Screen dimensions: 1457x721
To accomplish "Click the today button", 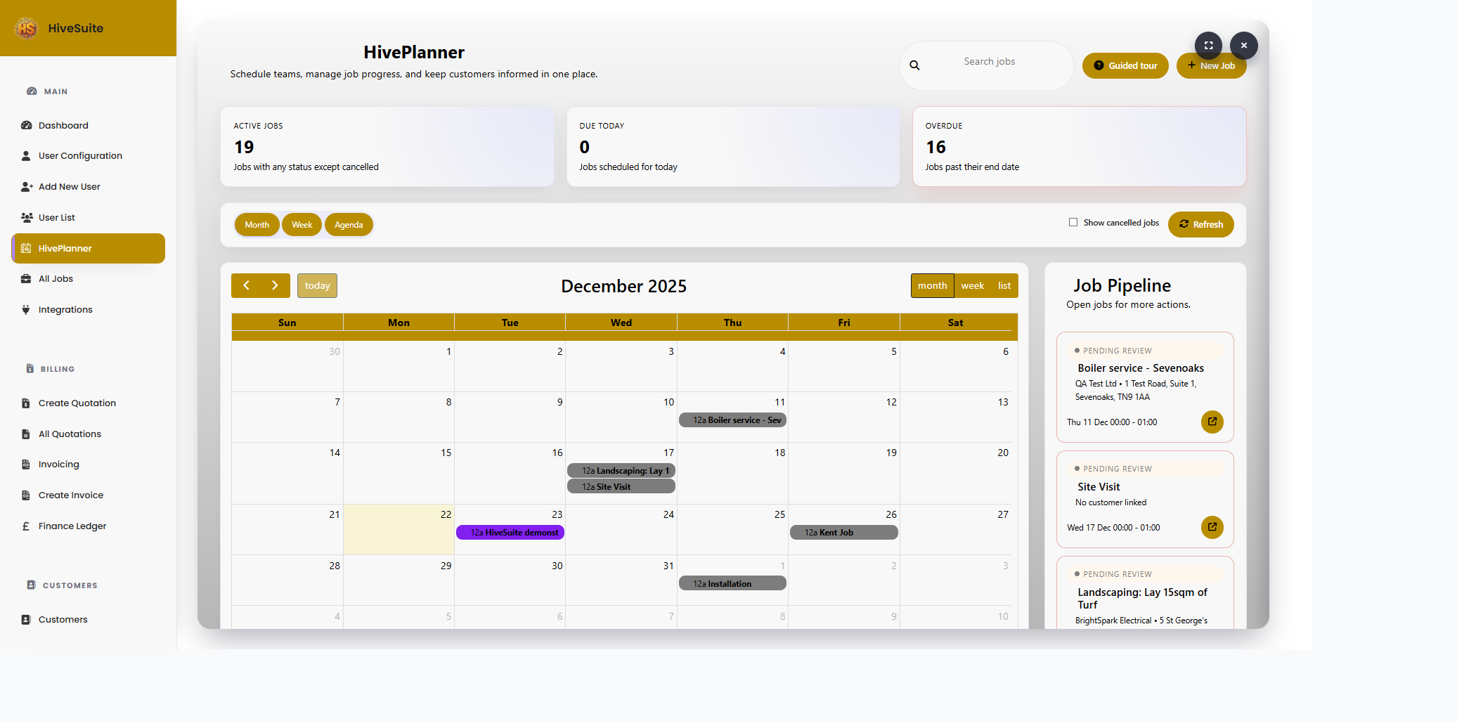I will (x=317, y=285).
